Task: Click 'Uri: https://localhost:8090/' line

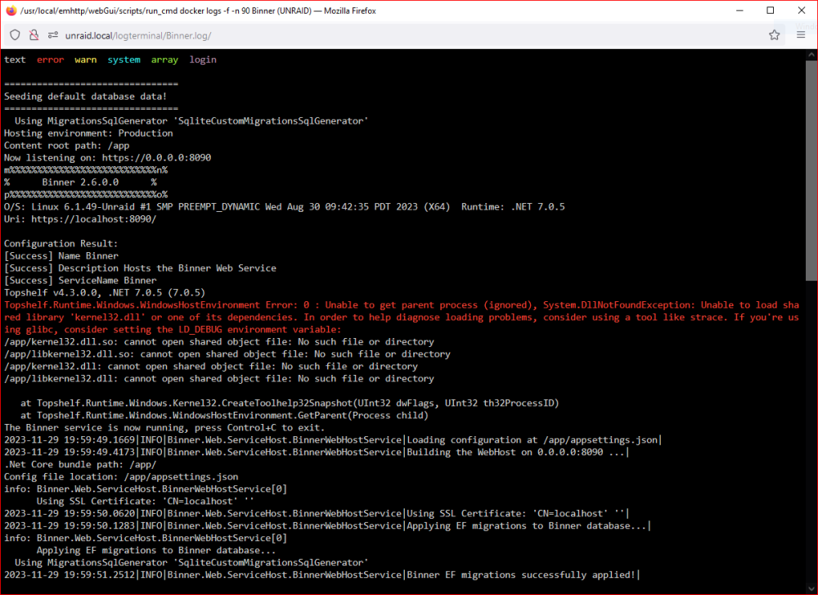Action: (x=80, y=219)
